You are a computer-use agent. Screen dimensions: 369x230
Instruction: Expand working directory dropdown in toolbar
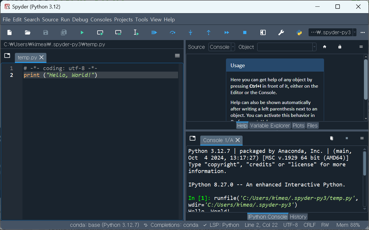(x=354, y=32)
